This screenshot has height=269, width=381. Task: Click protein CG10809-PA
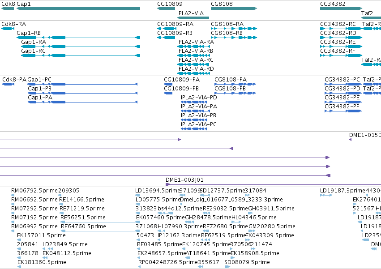point(182,80)
